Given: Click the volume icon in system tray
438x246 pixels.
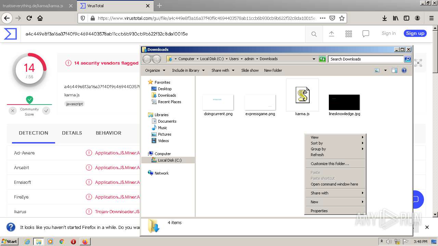Looking at the screenshot, I should click(x=389, y=242).
